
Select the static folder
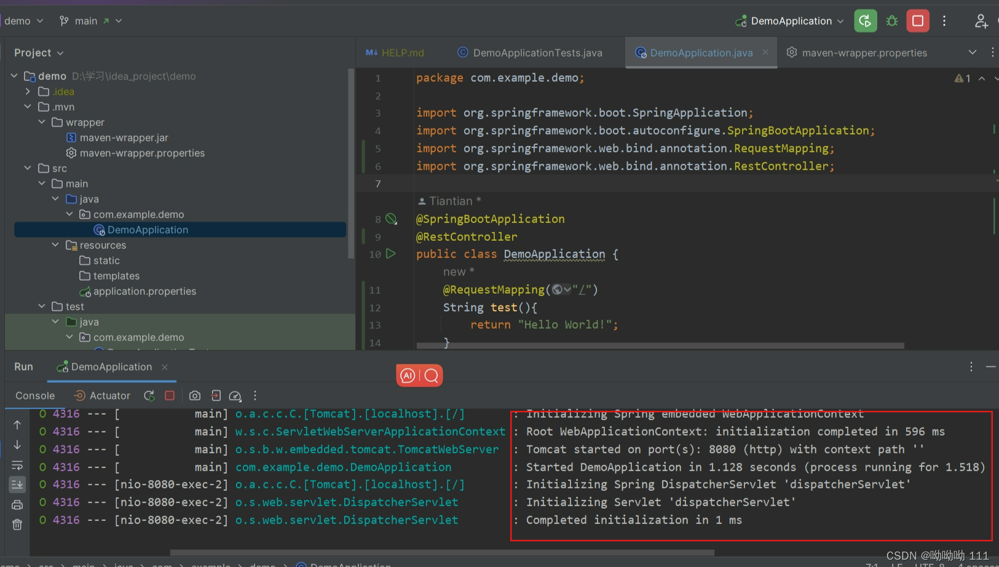pyautogui.click(x=100, y=260)
